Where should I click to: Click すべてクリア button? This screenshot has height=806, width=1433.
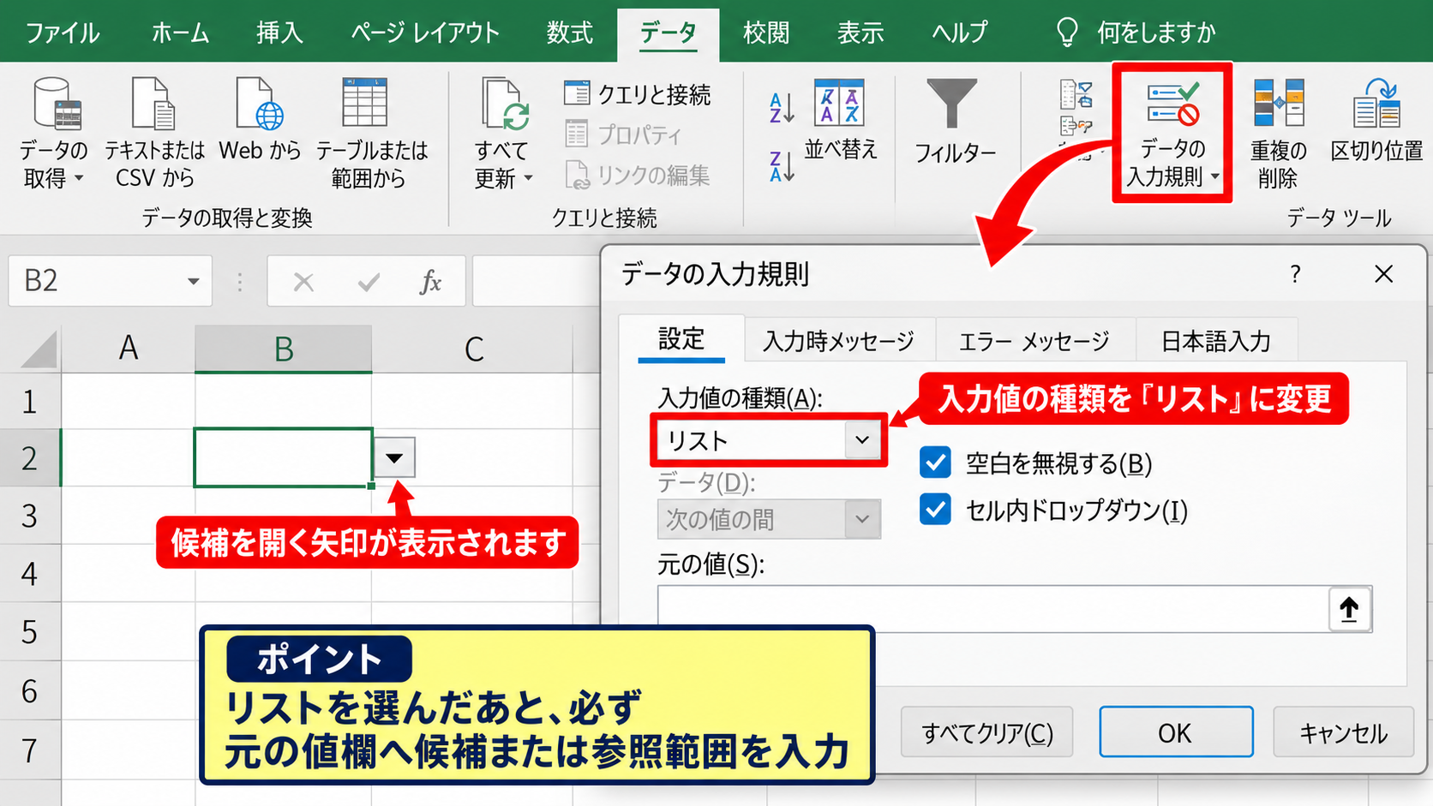pos(987,732)
